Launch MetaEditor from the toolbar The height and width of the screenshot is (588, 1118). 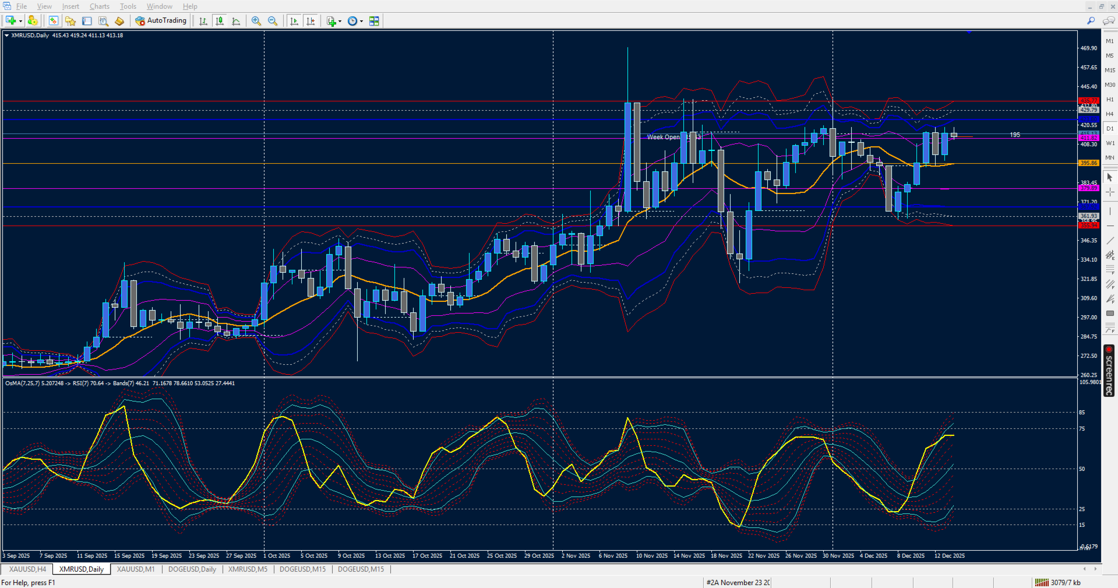click(x=119, y=21)
